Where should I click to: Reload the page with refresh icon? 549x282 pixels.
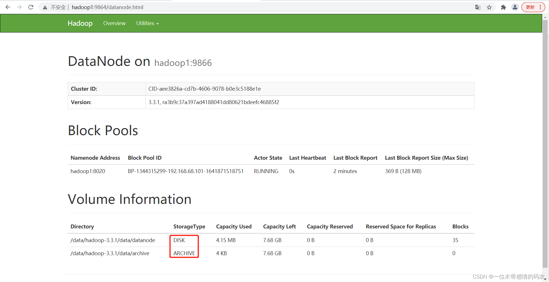pyautogui.click(x=31, y=7)
